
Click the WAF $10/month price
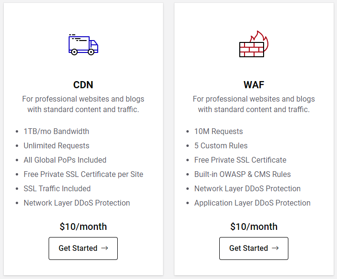tap(254, 227)
